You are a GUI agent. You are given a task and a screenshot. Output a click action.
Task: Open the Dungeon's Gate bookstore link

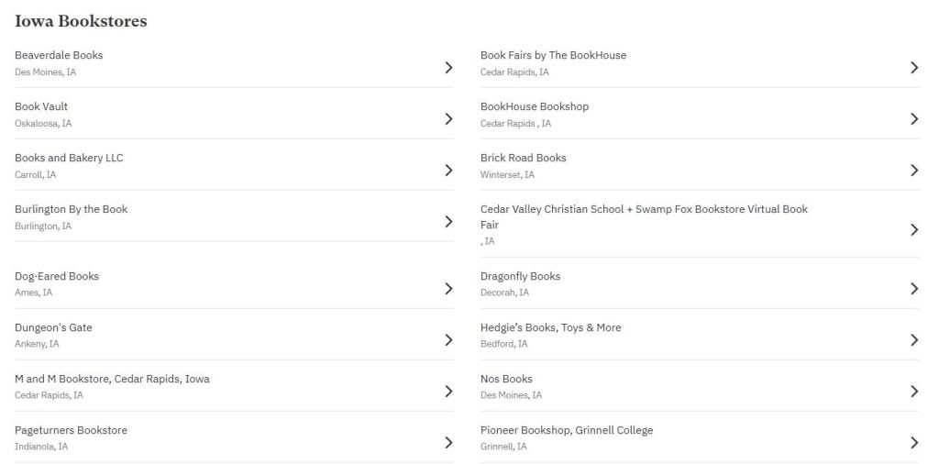[x=53, y=327]
